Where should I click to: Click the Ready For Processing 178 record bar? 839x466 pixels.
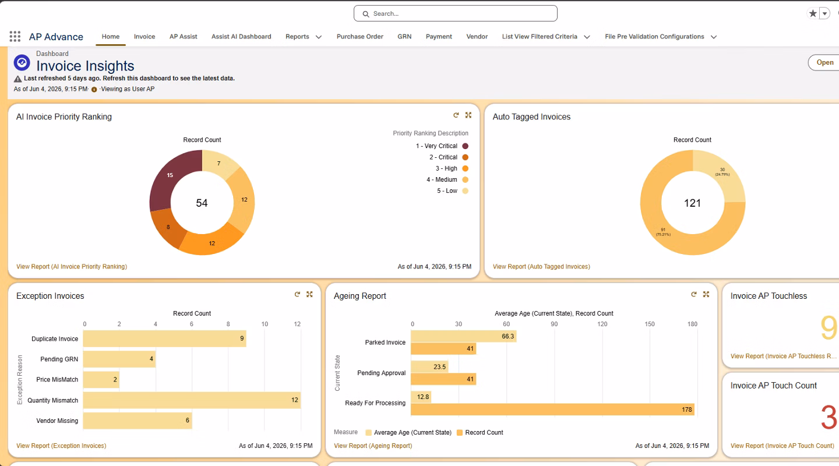click(x=552, y=409)
